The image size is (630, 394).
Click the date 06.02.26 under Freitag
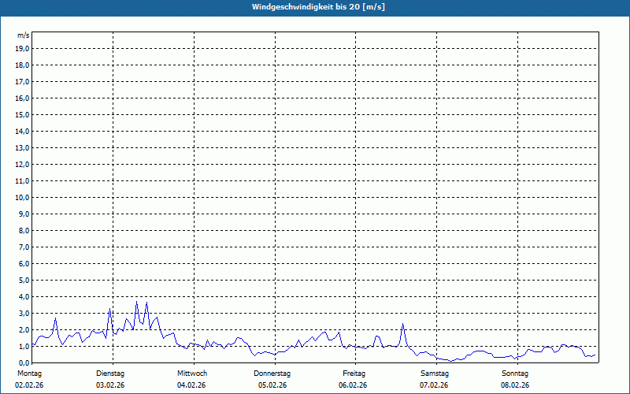(x=353, y=385)
